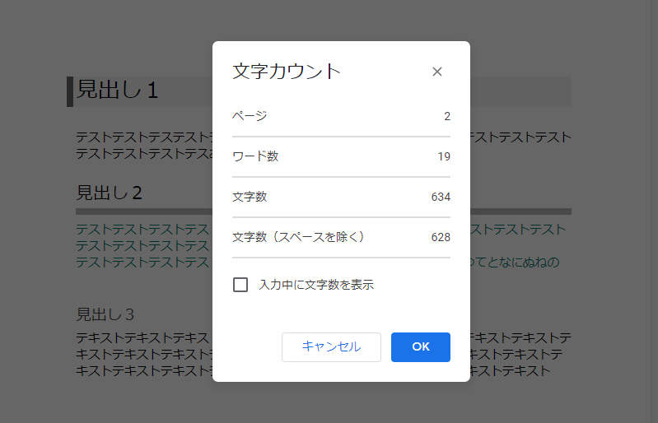
Task: Close the 文字カウント dialog with the X icon
Action: tap(437, 72)
